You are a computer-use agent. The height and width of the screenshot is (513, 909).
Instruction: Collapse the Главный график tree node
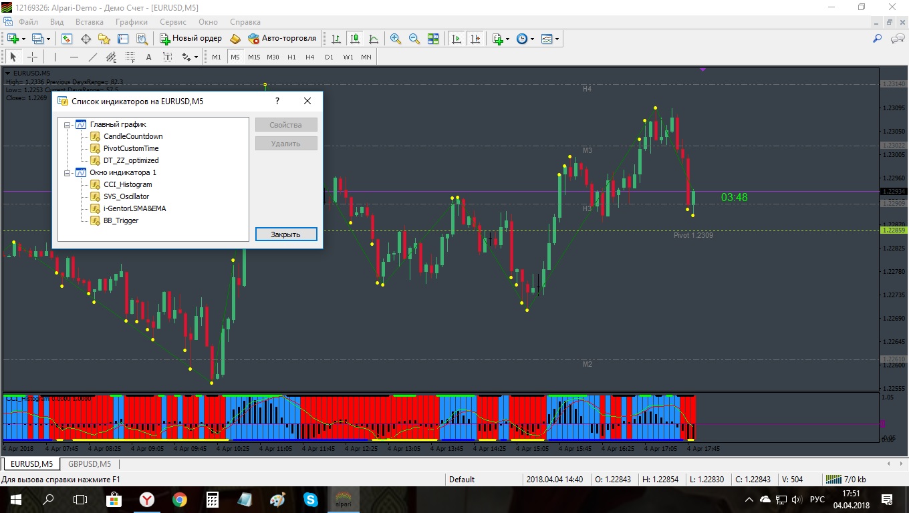pyautogui.click(x=68, y=125)
